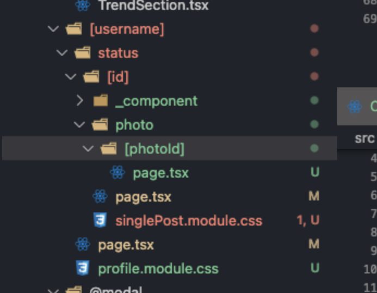Viewport: 377px width, 293px height.
Task: Open singlePost.module.css file
Action: (x=189, y=221)
